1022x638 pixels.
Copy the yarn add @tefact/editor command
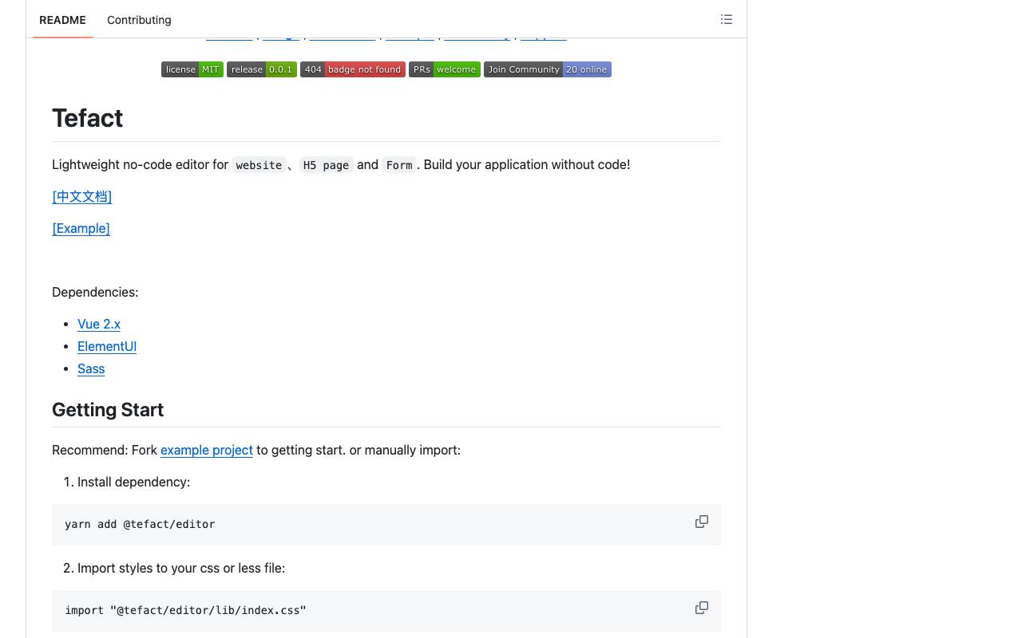702,522
